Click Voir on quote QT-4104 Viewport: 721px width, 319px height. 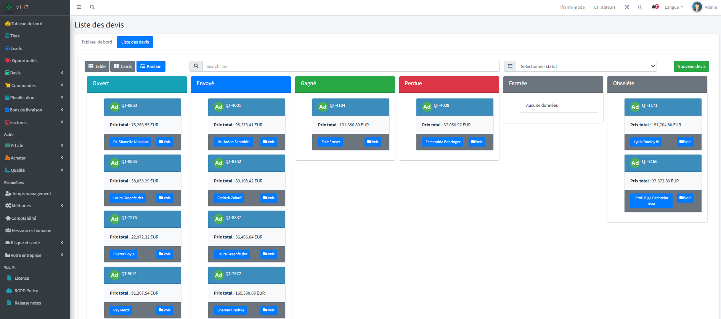(373, 142)
